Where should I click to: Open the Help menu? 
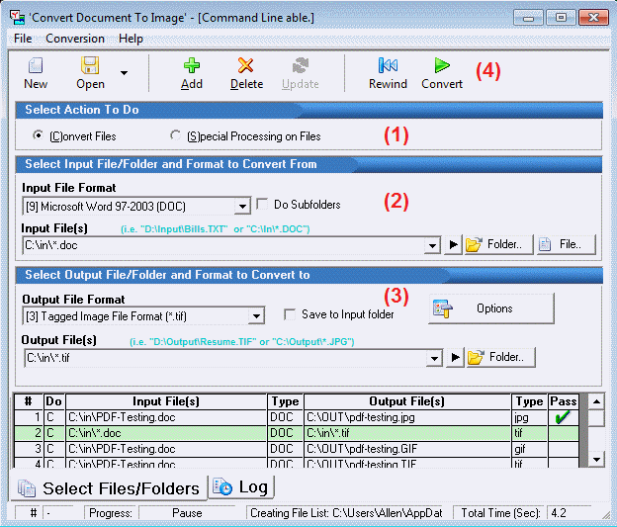click(x=131, y=39)
